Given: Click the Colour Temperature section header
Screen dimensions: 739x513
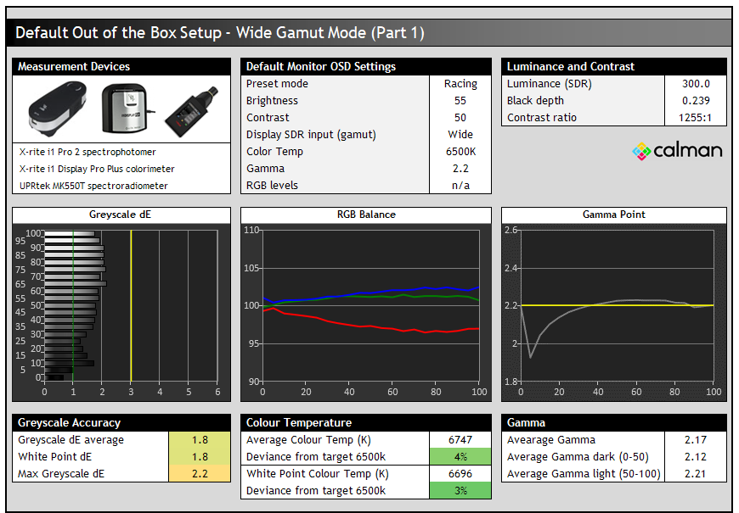Looking at the screenshot, I should coord(366,422).
